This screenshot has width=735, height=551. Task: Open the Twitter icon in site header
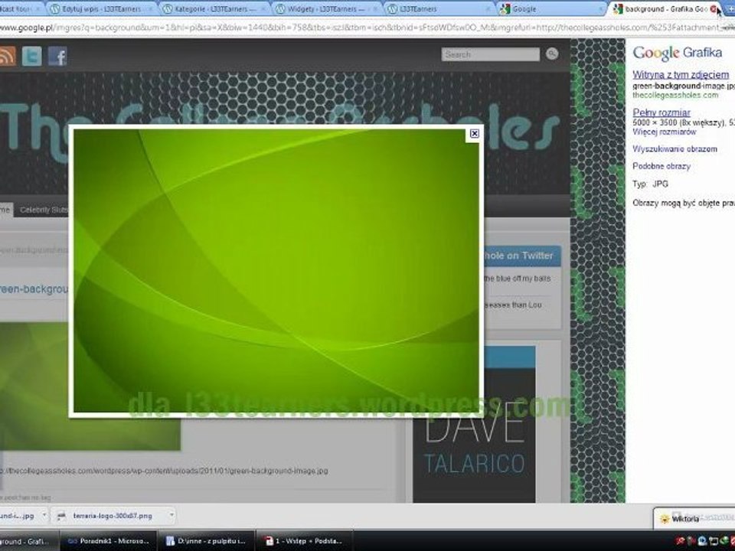(31, 56)
